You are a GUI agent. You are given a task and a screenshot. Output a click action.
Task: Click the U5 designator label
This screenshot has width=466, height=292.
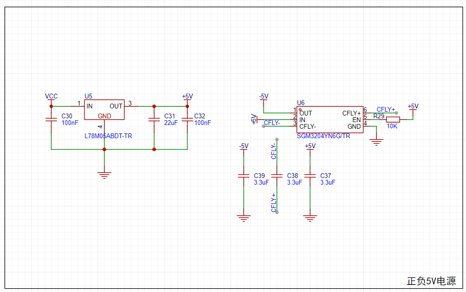88,96
